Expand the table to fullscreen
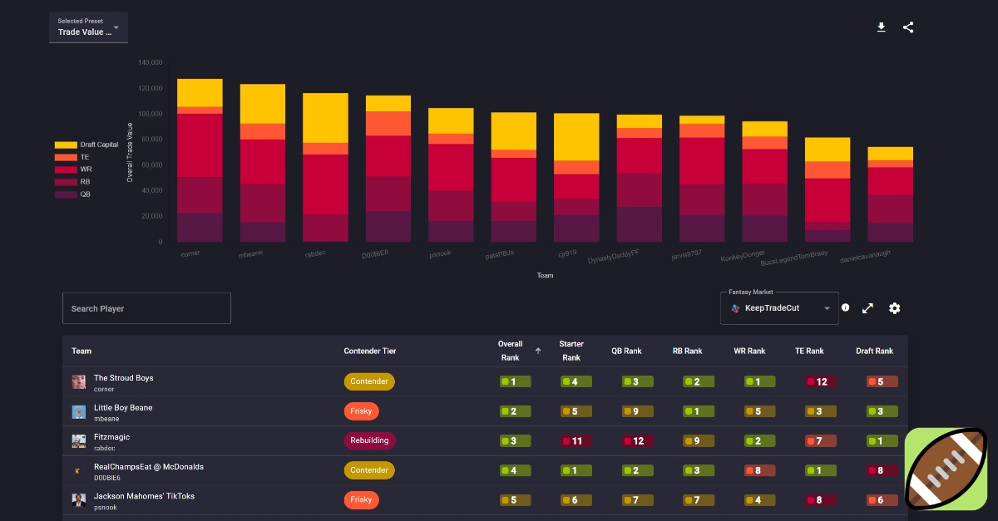The width and height of the screenshot is (998, 521). (867, 308)
